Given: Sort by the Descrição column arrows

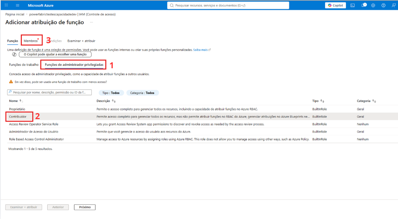Looking at the screenshot, I should click(x=114, y=101).
